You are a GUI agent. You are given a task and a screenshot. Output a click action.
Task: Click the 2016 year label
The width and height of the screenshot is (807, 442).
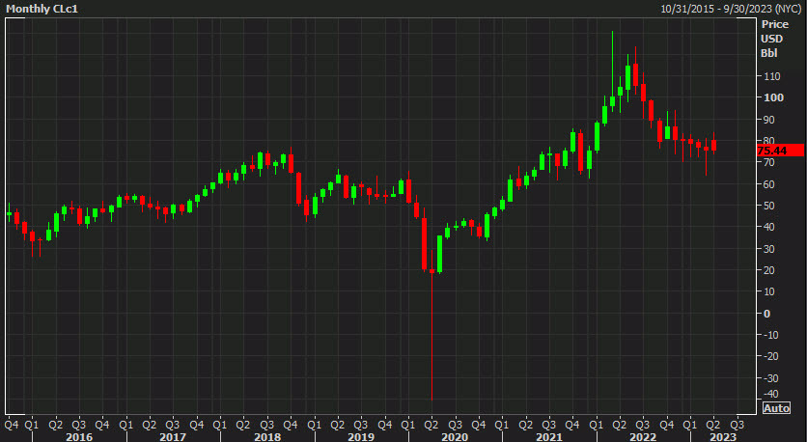coord(79,437)
